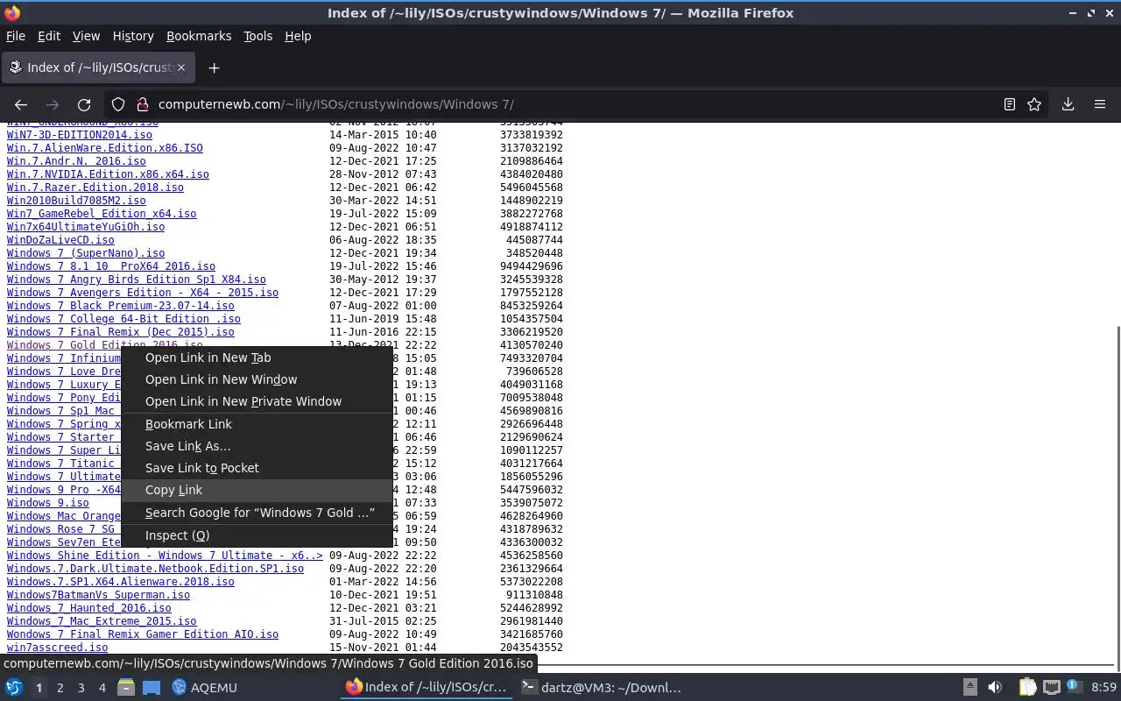Open the Lubuntu start menu icon
Image resolution: width=1121 pixels, height=701 pixels.
[x=14, y=687]
